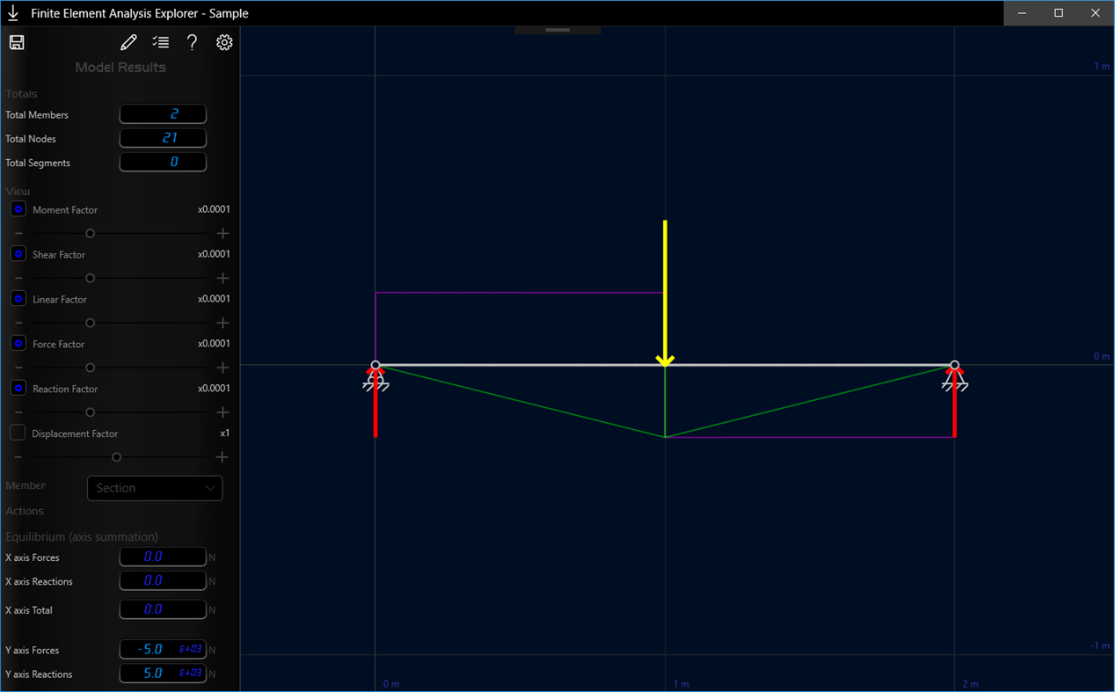Open the results checklist panel
The height and width of the screenshot is (692, 1115).
pyautogui.click(x=160, y=41)
